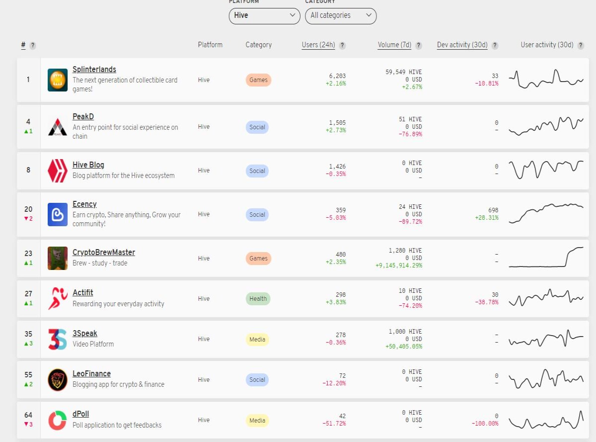
Task: Click the dPoll donut logo icon
Action: pyautogui.click(x=58, y=420)
